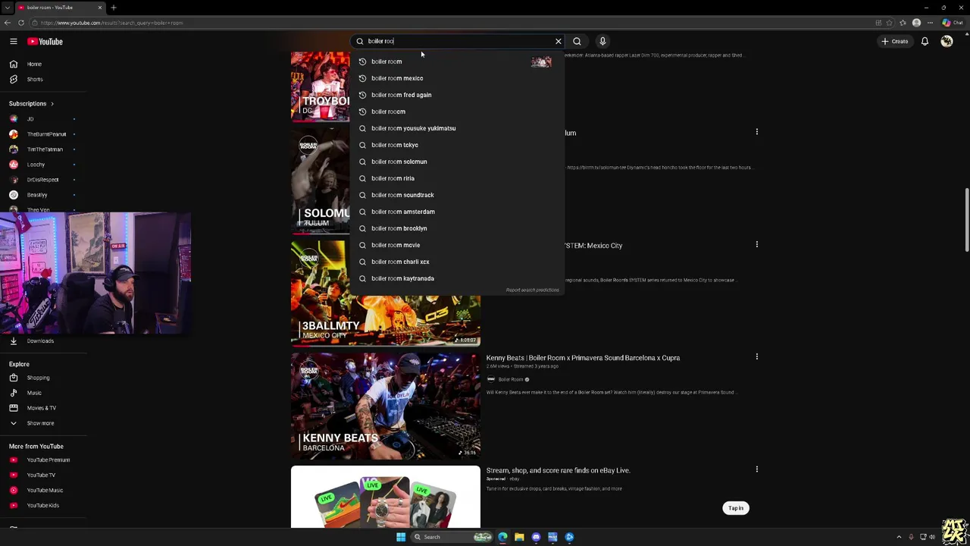
Task: Open Microsoft Edge from the taskbar
Action: (502, 537)
